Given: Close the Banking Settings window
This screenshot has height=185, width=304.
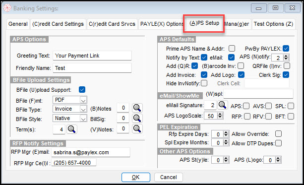Looking at the screenshot, I should 292,8.
